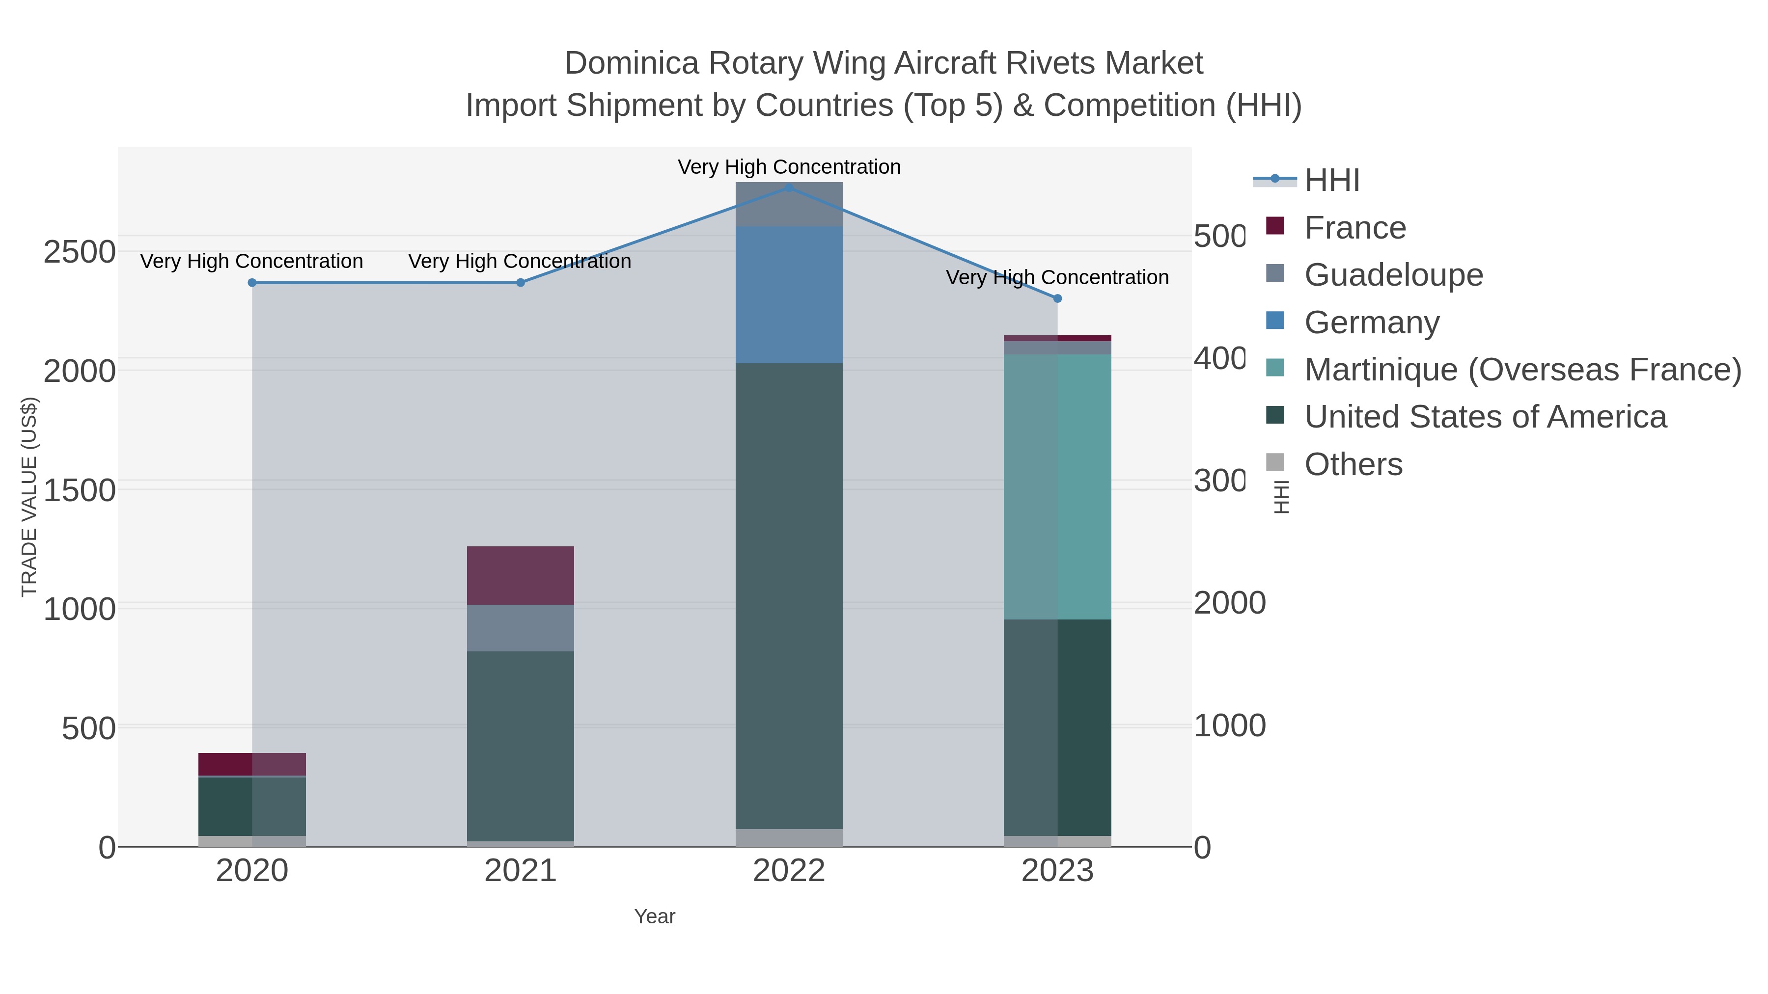Click the 2500 trade value tick
The height and width of the screenshot is (994, 1768).
79,252
